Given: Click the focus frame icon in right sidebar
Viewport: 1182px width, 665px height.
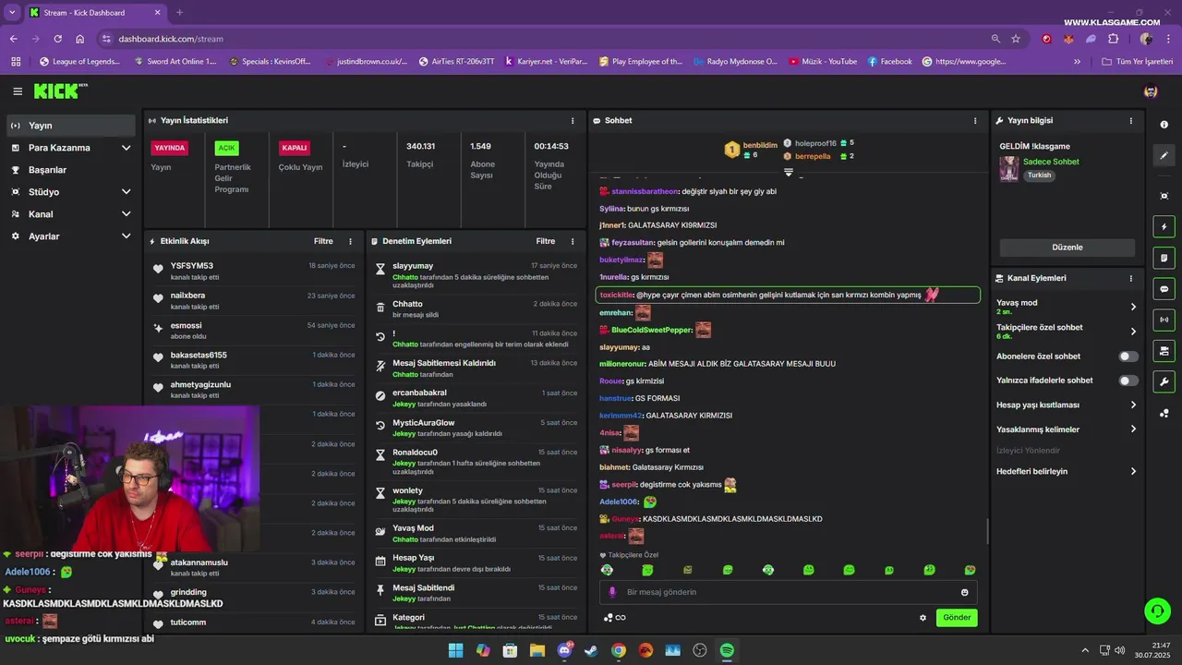Looking at the screenshot, I should [x=1164, y=196].
